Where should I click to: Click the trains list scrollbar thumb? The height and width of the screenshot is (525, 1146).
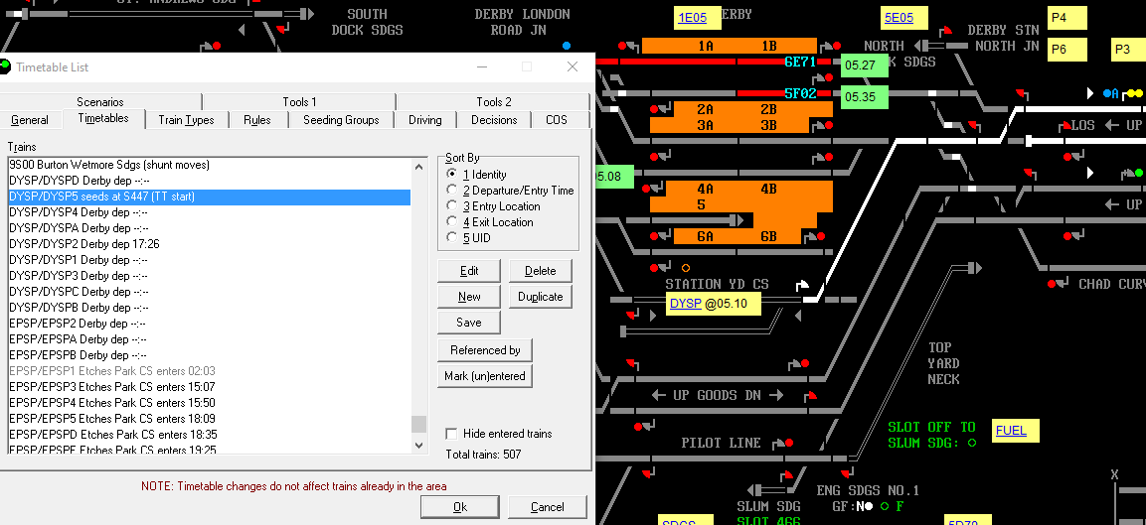(x=418, y=424)
